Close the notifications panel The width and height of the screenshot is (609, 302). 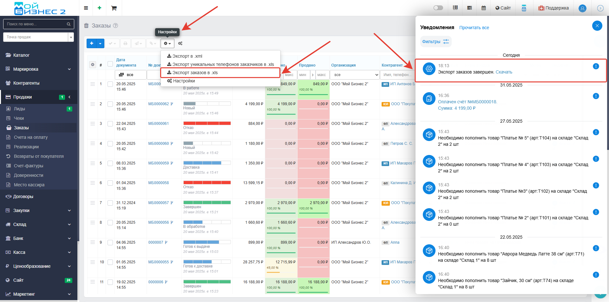click(597, 26)
